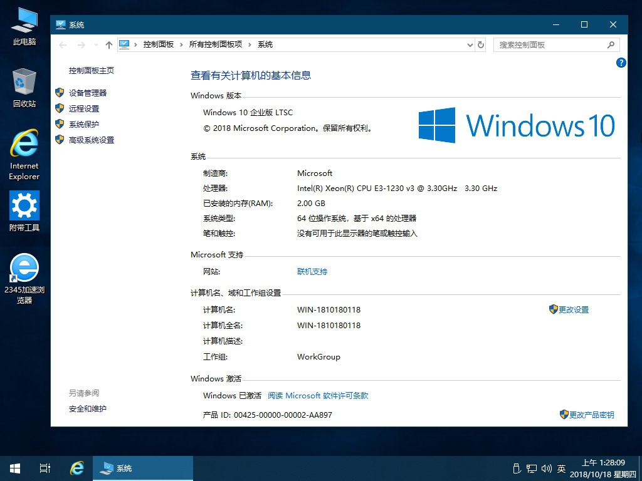Select Internet Explorer desktop shortcut
Image resolution: width=642 pixels, height=481 pixels.
tap(24, 155)
